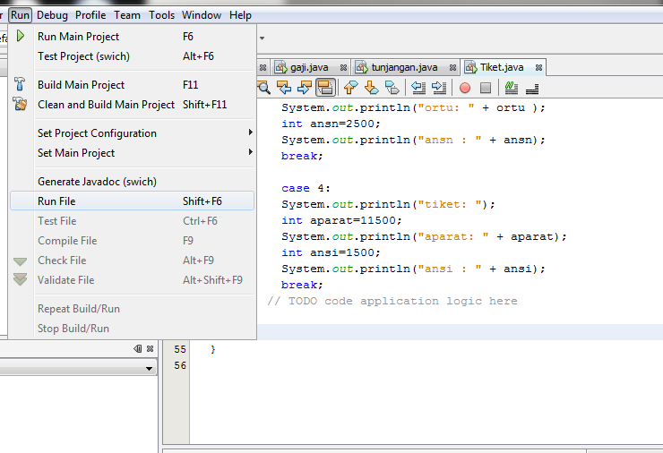Open the Profile menu
The width and height of the screenshot is (663, 453).
pyautogui.click(x=90, y=15)
